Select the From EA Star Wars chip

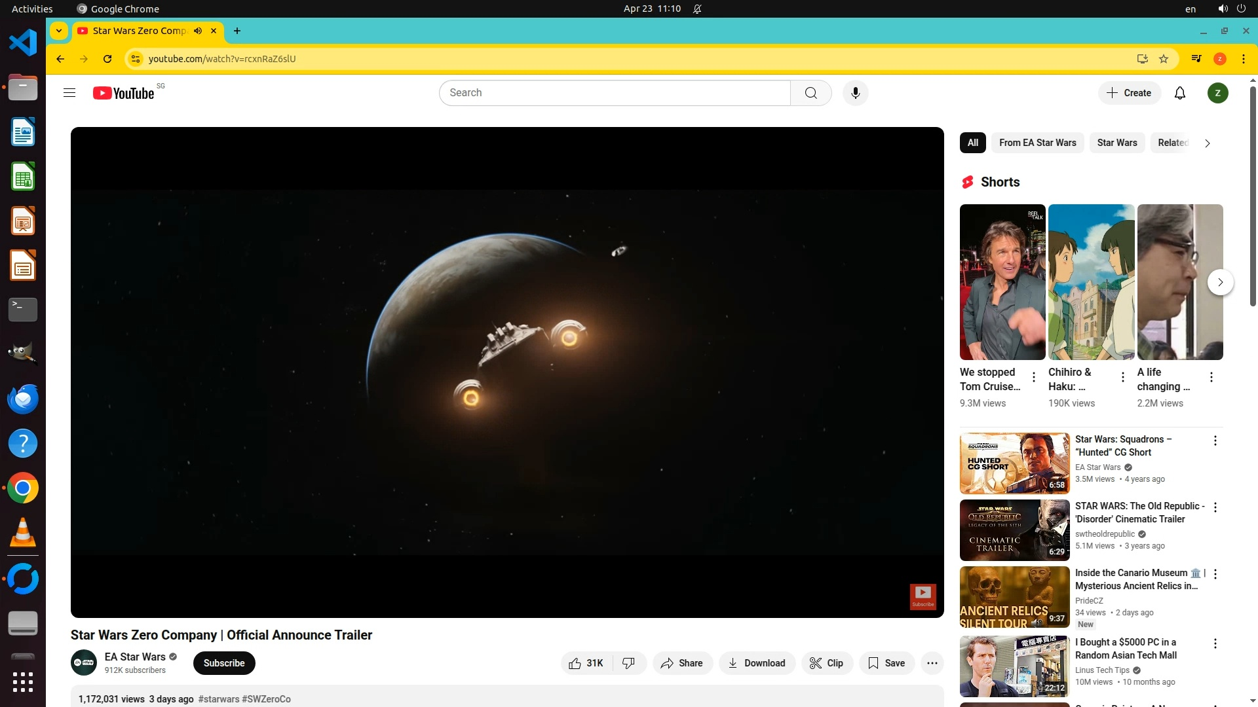1037,143
